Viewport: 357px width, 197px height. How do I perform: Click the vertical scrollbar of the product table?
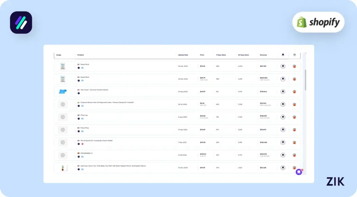[306, 80]
